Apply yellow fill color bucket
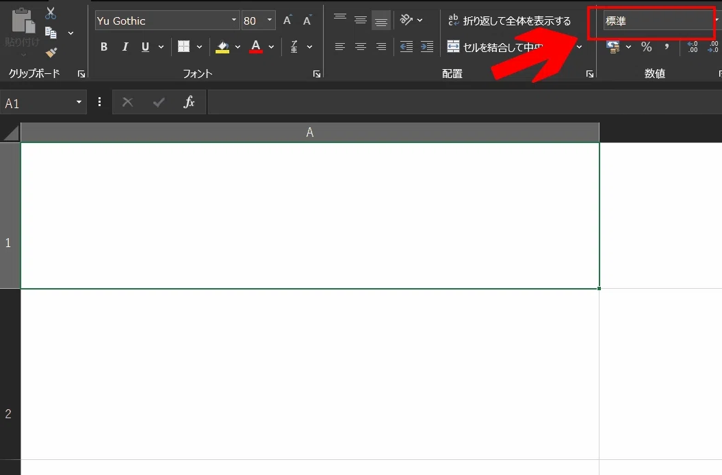The image size is (722, 475). click(222, 47)
